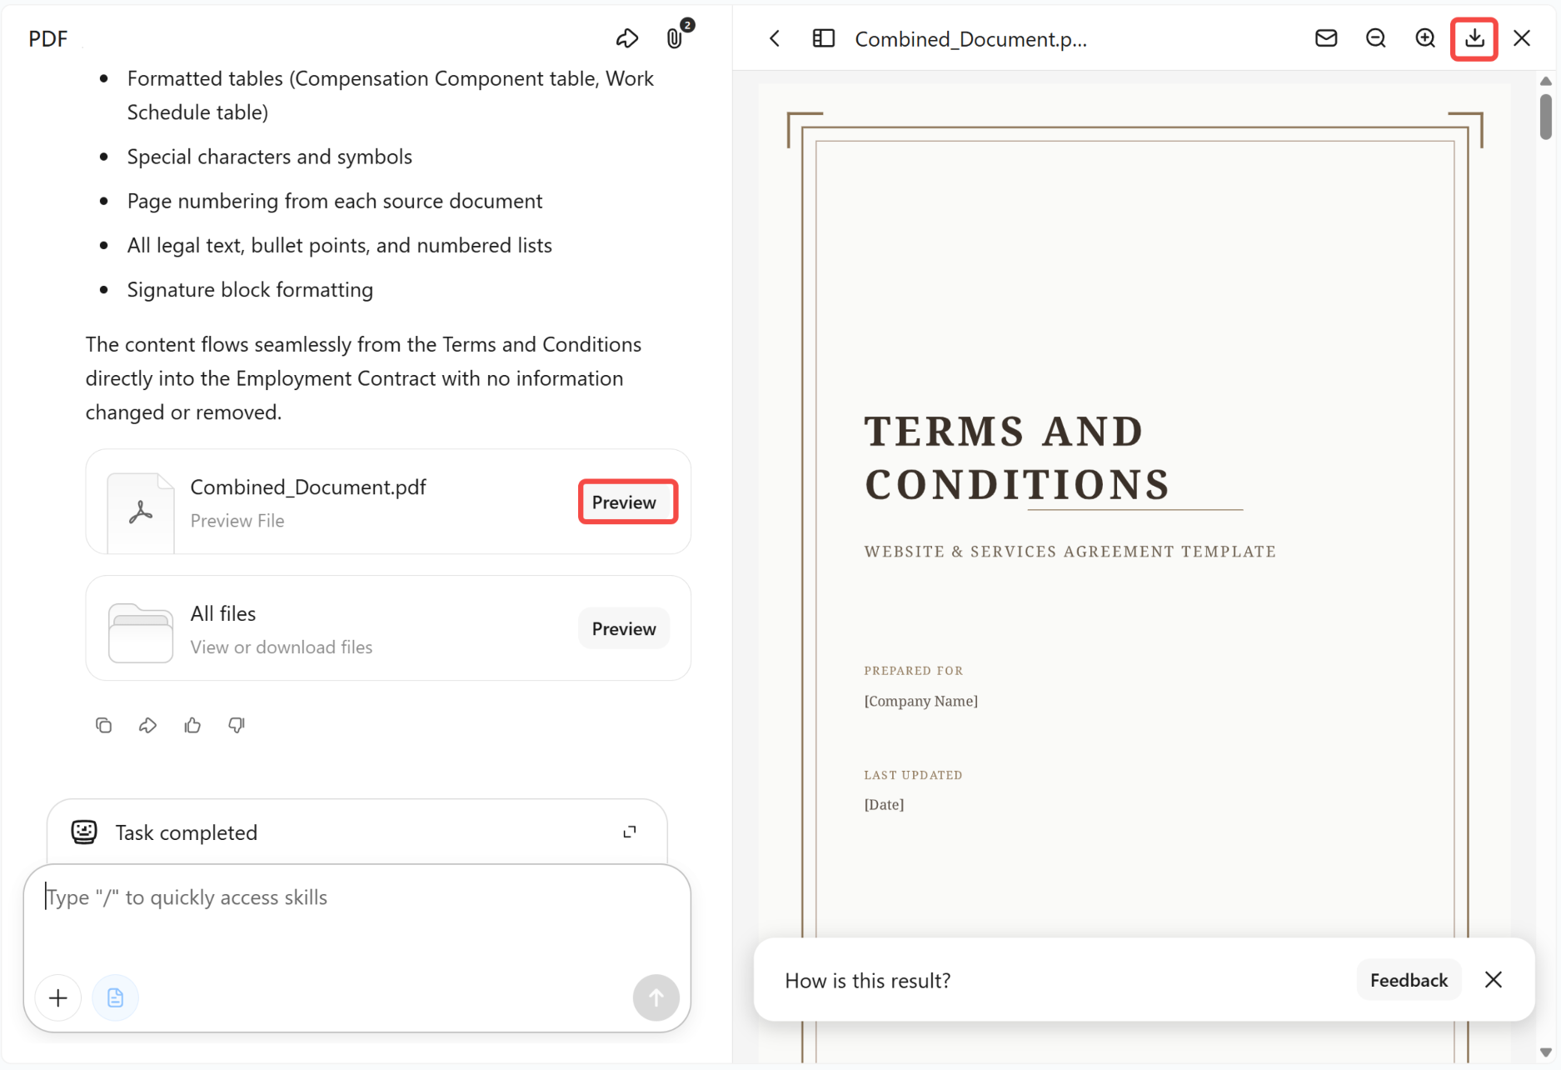Image resolution: width=1561 pixels, height=1070 pixels.
Task: Preview the All files folder
Action: click(x=624, y=628)
